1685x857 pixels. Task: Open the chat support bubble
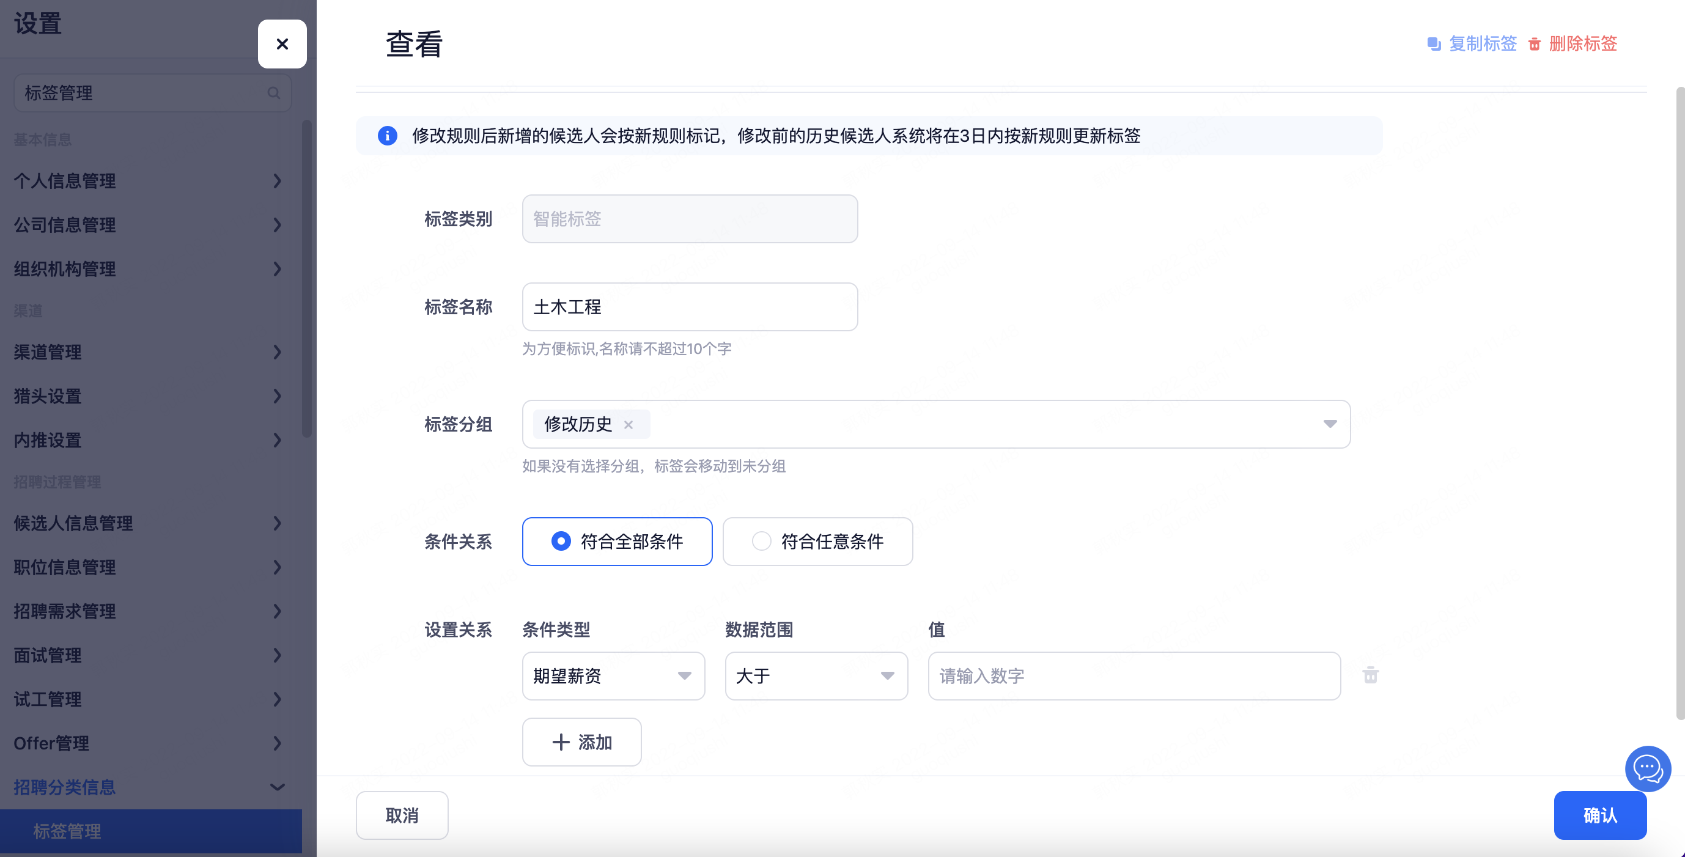1648,768
